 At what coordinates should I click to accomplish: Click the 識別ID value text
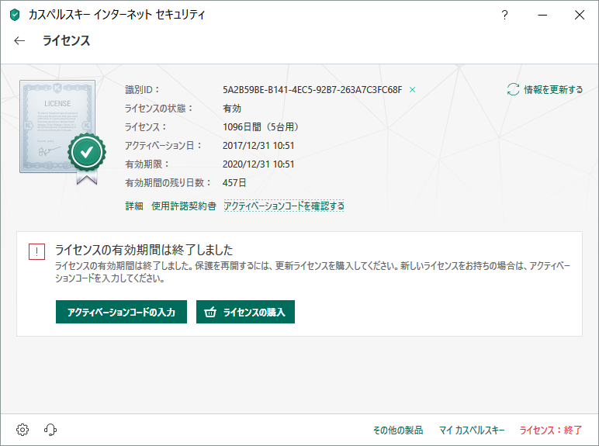click(x=312, y=90)
